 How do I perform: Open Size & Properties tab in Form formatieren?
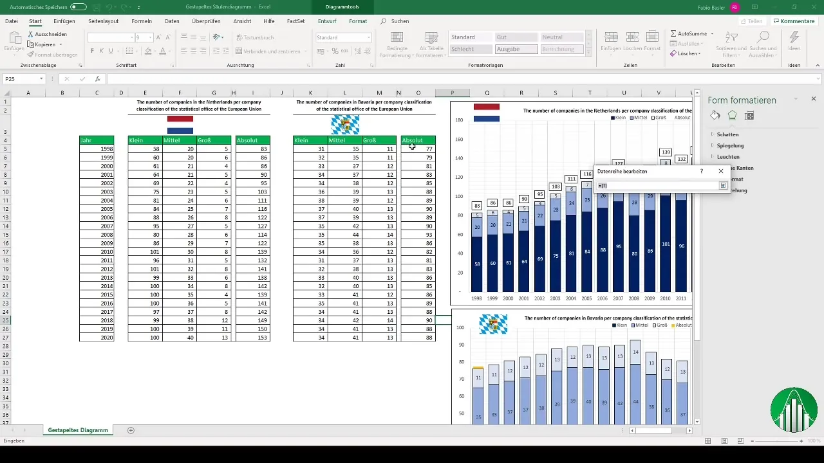click(749, 116)
